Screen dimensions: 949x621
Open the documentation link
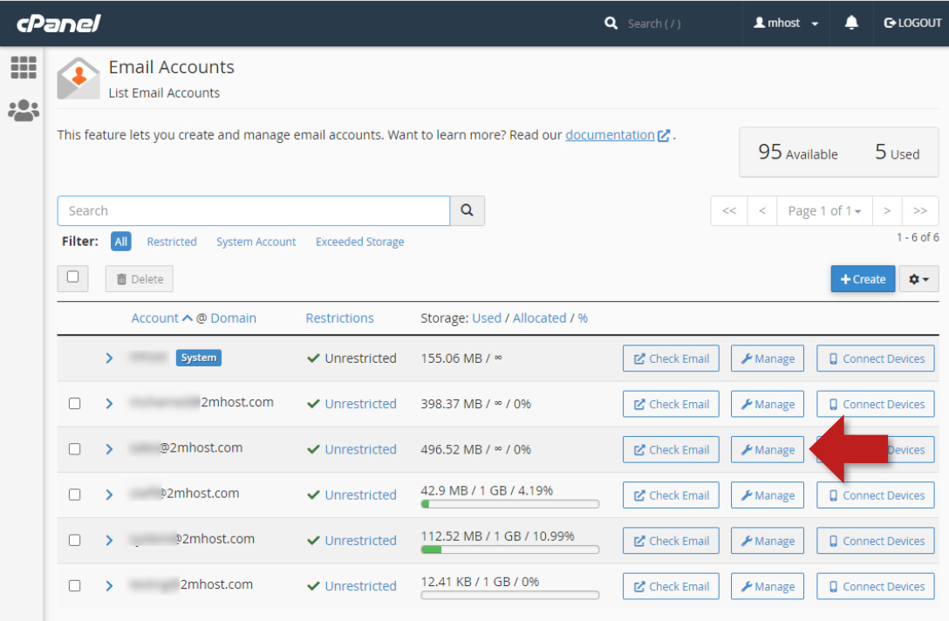click(610, 135)
